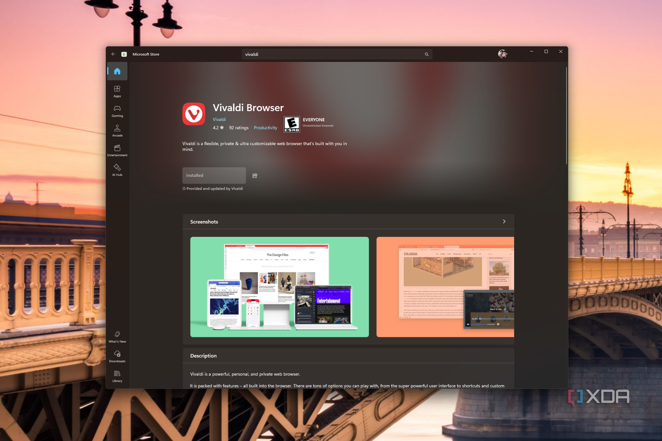This screenshot has height=441, width=662.
Task: Click the Microsoft Store title icon
Action: tap(124, 54)
